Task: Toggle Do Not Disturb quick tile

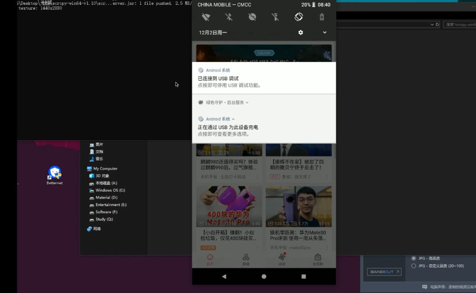Action: click(252, 17)
